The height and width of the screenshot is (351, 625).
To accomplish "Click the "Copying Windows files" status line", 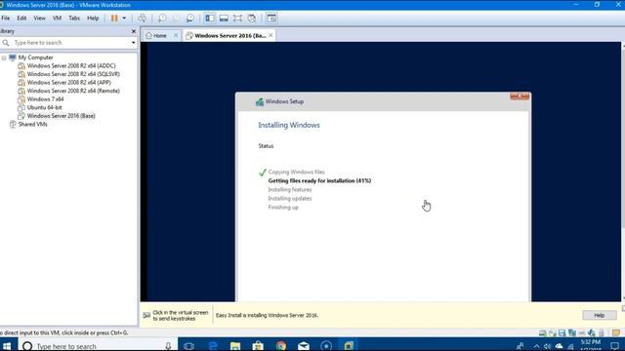I will tap(297, 172).
